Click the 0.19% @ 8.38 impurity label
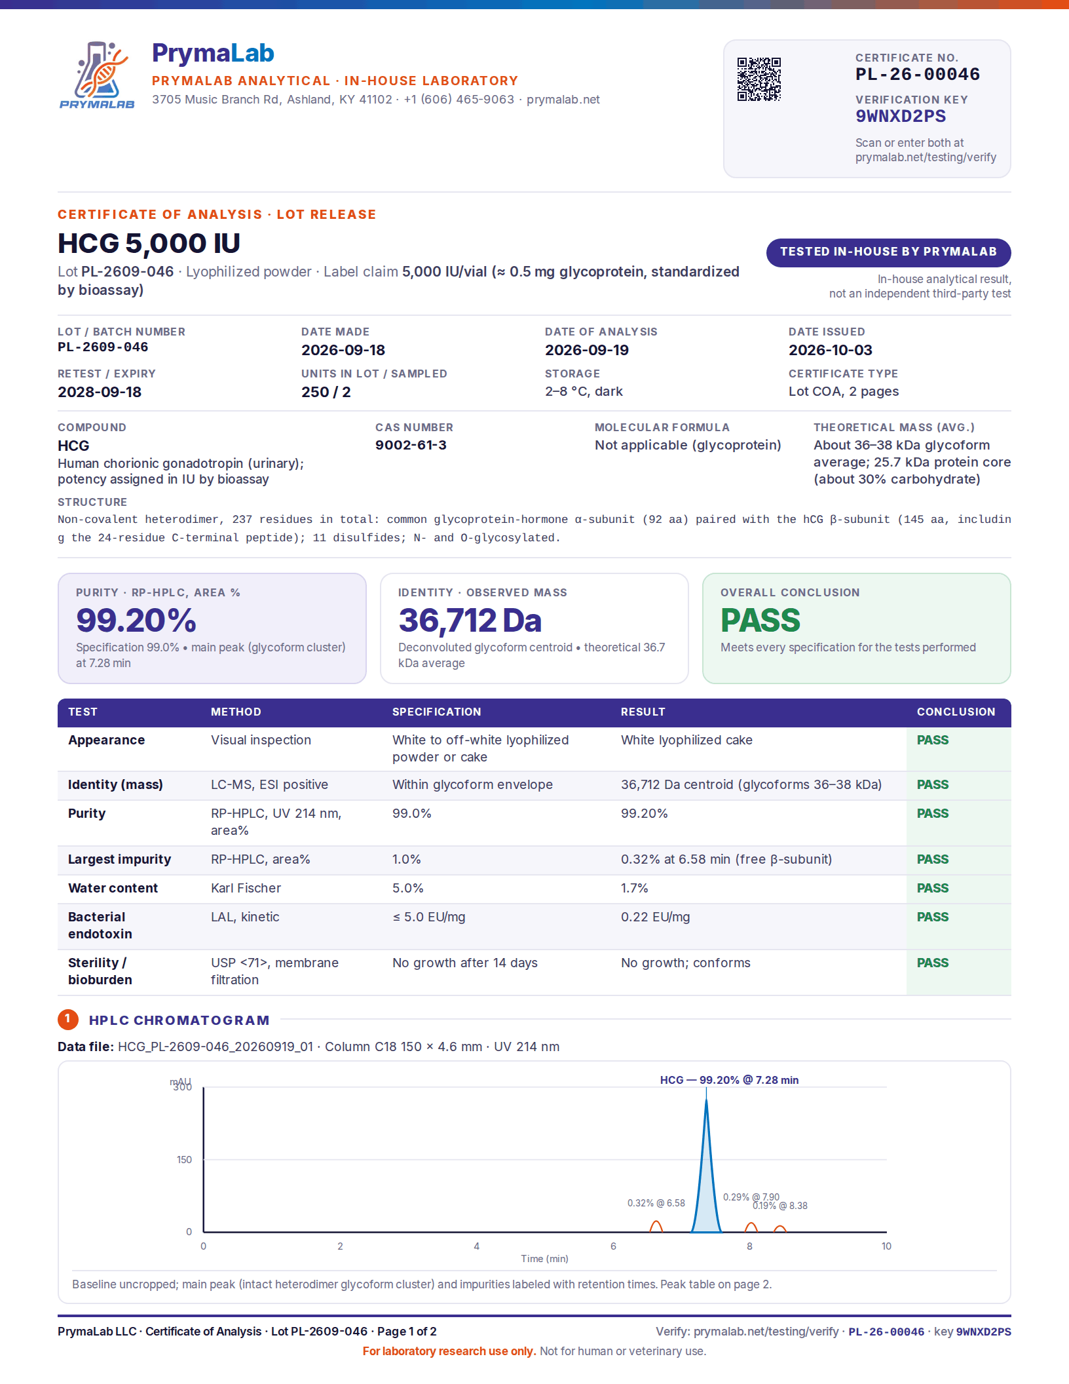 [x=780, y=1206]
